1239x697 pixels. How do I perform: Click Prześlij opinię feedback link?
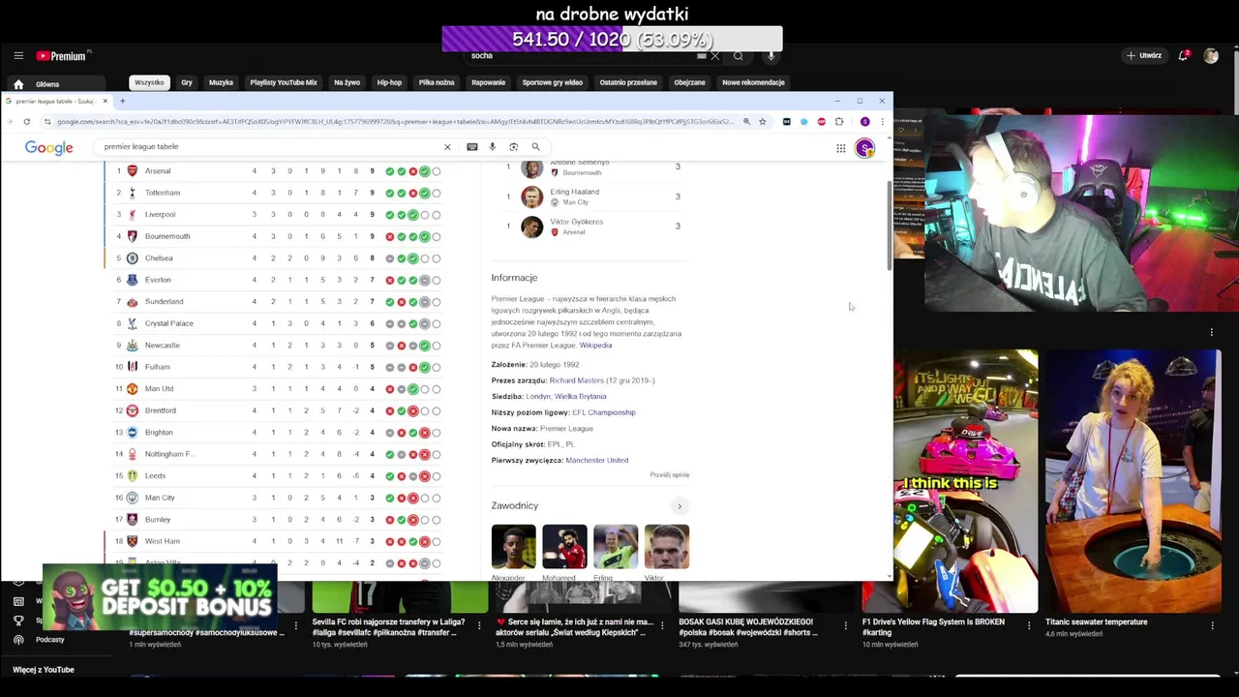click(670, 475)
